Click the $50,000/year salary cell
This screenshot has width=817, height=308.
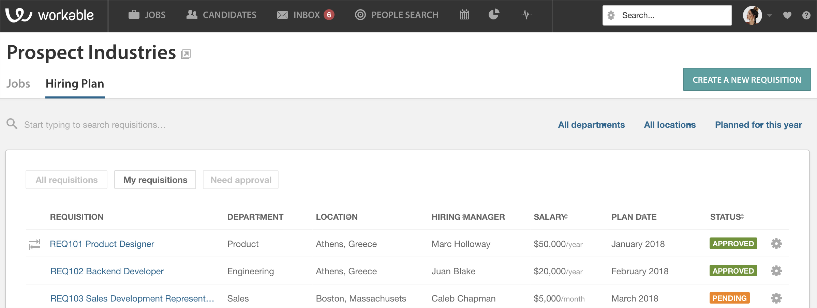558,244
